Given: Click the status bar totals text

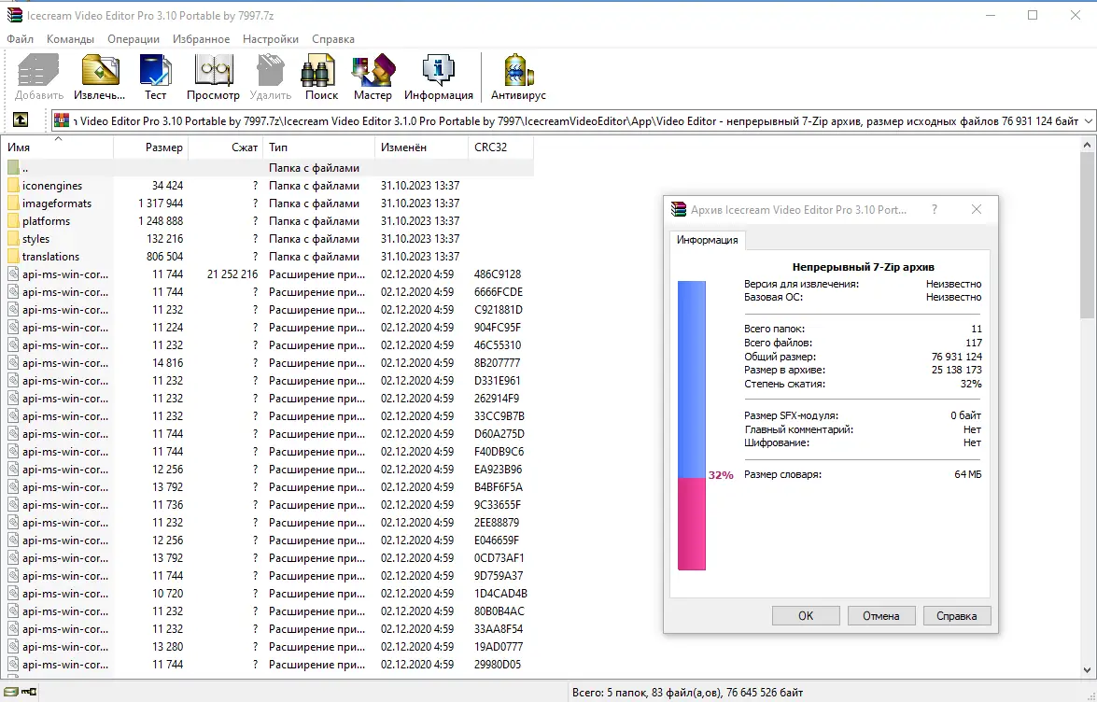Looking at the screenshot, I should 688,693.
